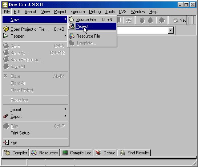Switch to the Compile Log tab
Image resolution: width=198 pixels, height=167 pixels.
pyautogui.click(x=77, y=153)
